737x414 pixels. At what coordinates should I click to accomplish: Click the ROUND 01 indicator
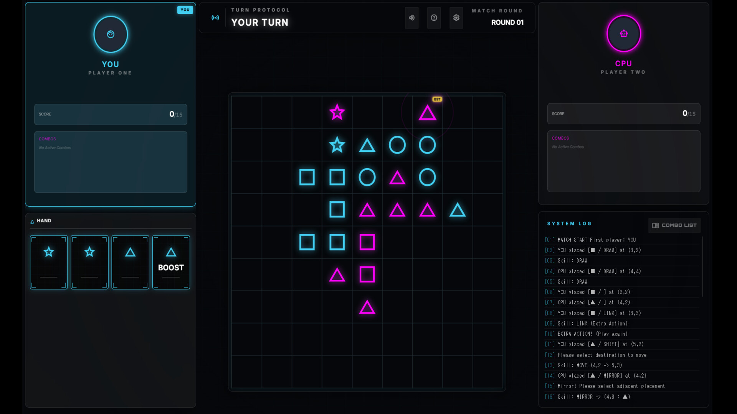507,23
